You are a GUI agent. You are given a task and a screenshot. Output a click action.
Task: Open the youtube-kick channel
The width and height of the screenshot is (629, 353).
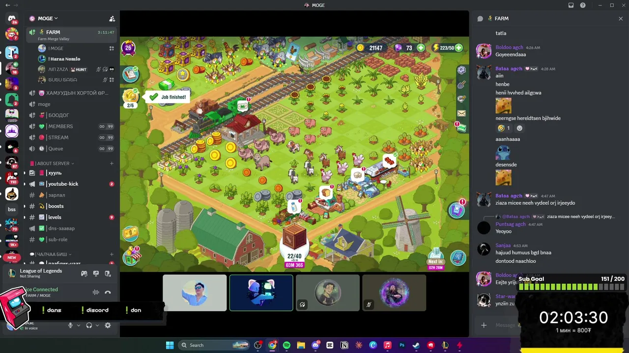[x=72, y=184]
